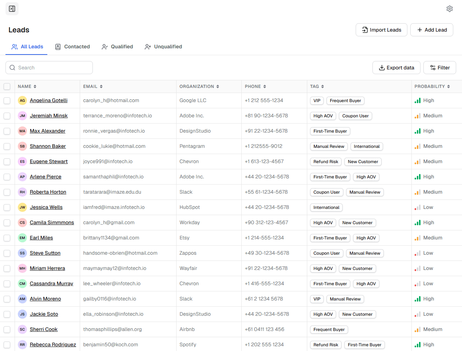The width and height of the screenshot is (462, 351).
Task: Switch to the All Leads tab
Action: click(x=27, y=47)
